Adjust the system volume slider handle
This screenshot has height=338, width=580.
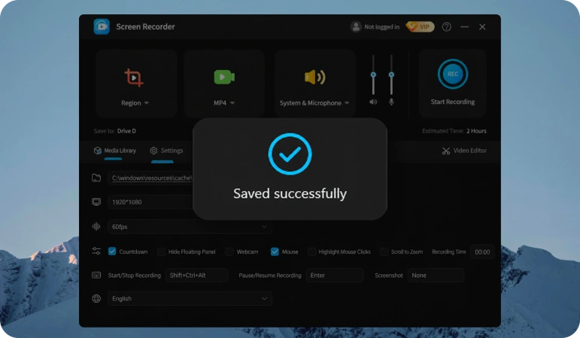click(373, 75)
